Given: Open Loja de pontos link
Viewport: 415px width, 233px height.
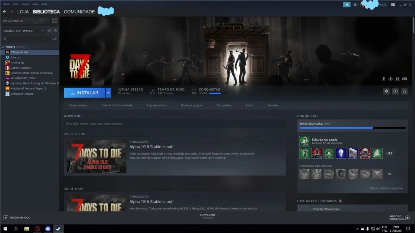Looking at the screenshot, I should (157, 105).
